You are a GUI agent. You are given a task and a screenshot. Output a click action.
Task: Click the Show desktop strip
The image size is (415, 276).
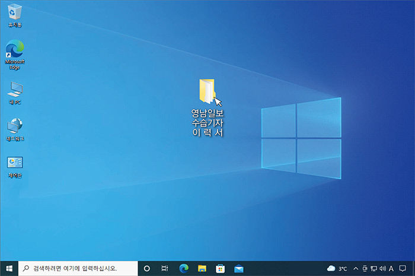413,269
